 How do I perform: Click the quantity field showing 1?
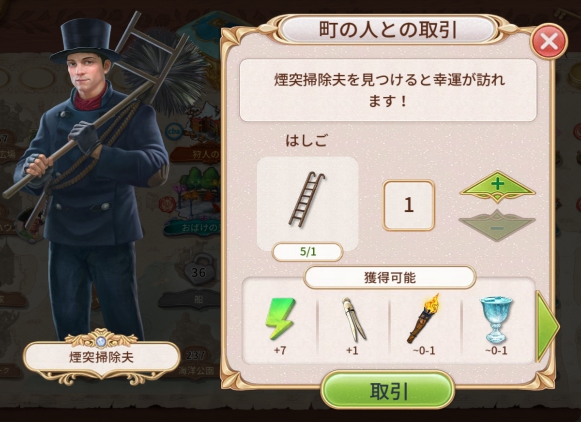(x=409, y=205)
